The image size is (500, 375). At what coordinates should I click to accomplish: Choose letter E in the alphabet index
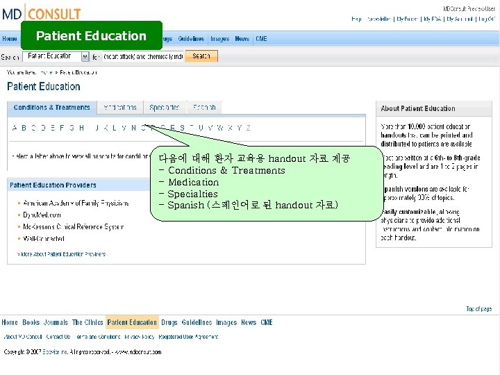coord(53,128)
